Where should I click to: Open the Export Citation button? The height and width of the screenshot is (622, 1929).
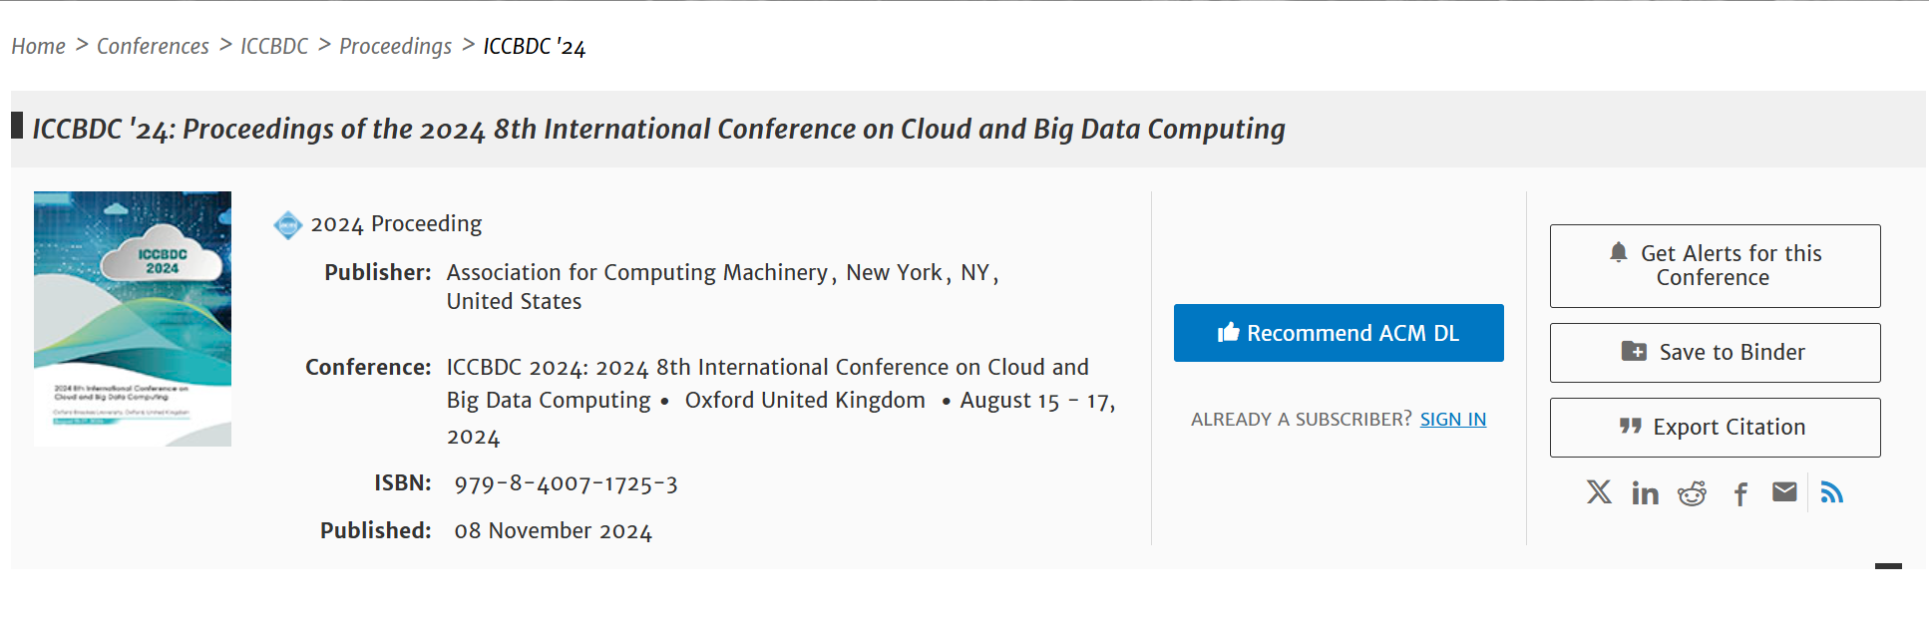pyautogui.click(x=1715, y=428)
